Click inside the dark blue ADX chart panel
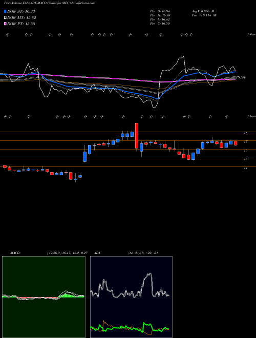Image resolution: width=256 pixels, height=338 pixels. tap(131, 297)
